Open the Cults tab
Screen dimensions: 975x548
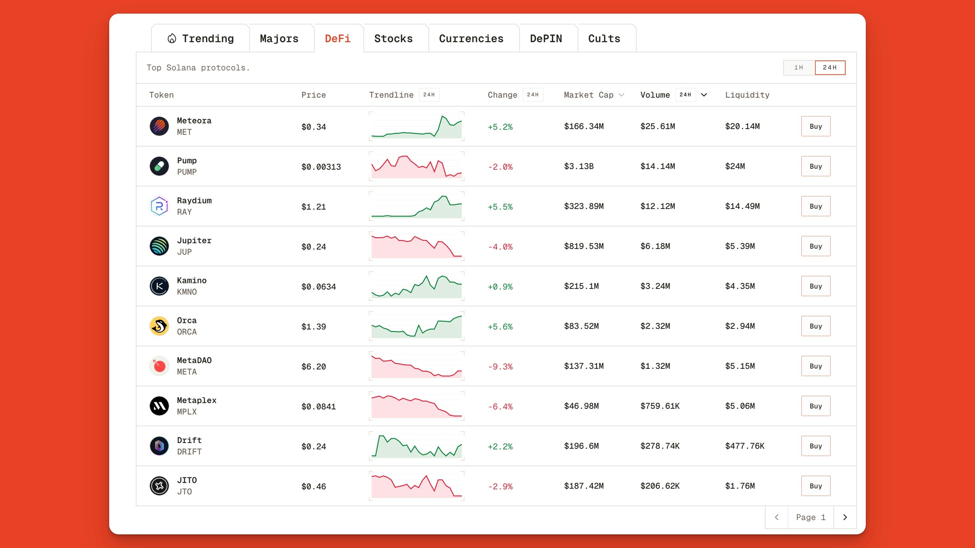[x=604, y=38]
